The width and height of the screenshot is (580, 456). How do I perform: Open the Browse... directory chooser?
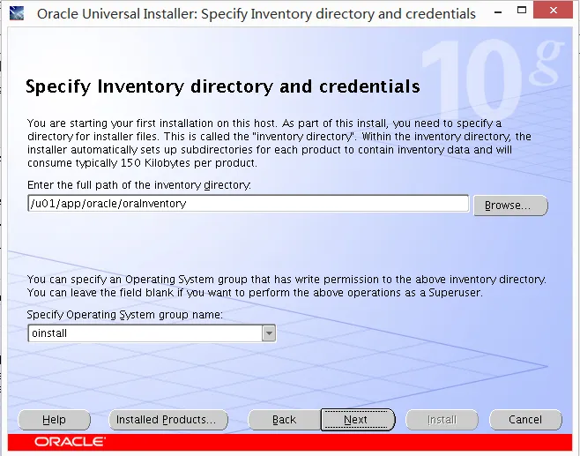point(510,205)
